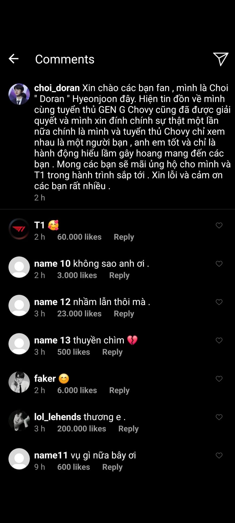The image size is (235, 523).
Task: Like name 13's thuyền chìm comment
Action: tap(219, 340)
